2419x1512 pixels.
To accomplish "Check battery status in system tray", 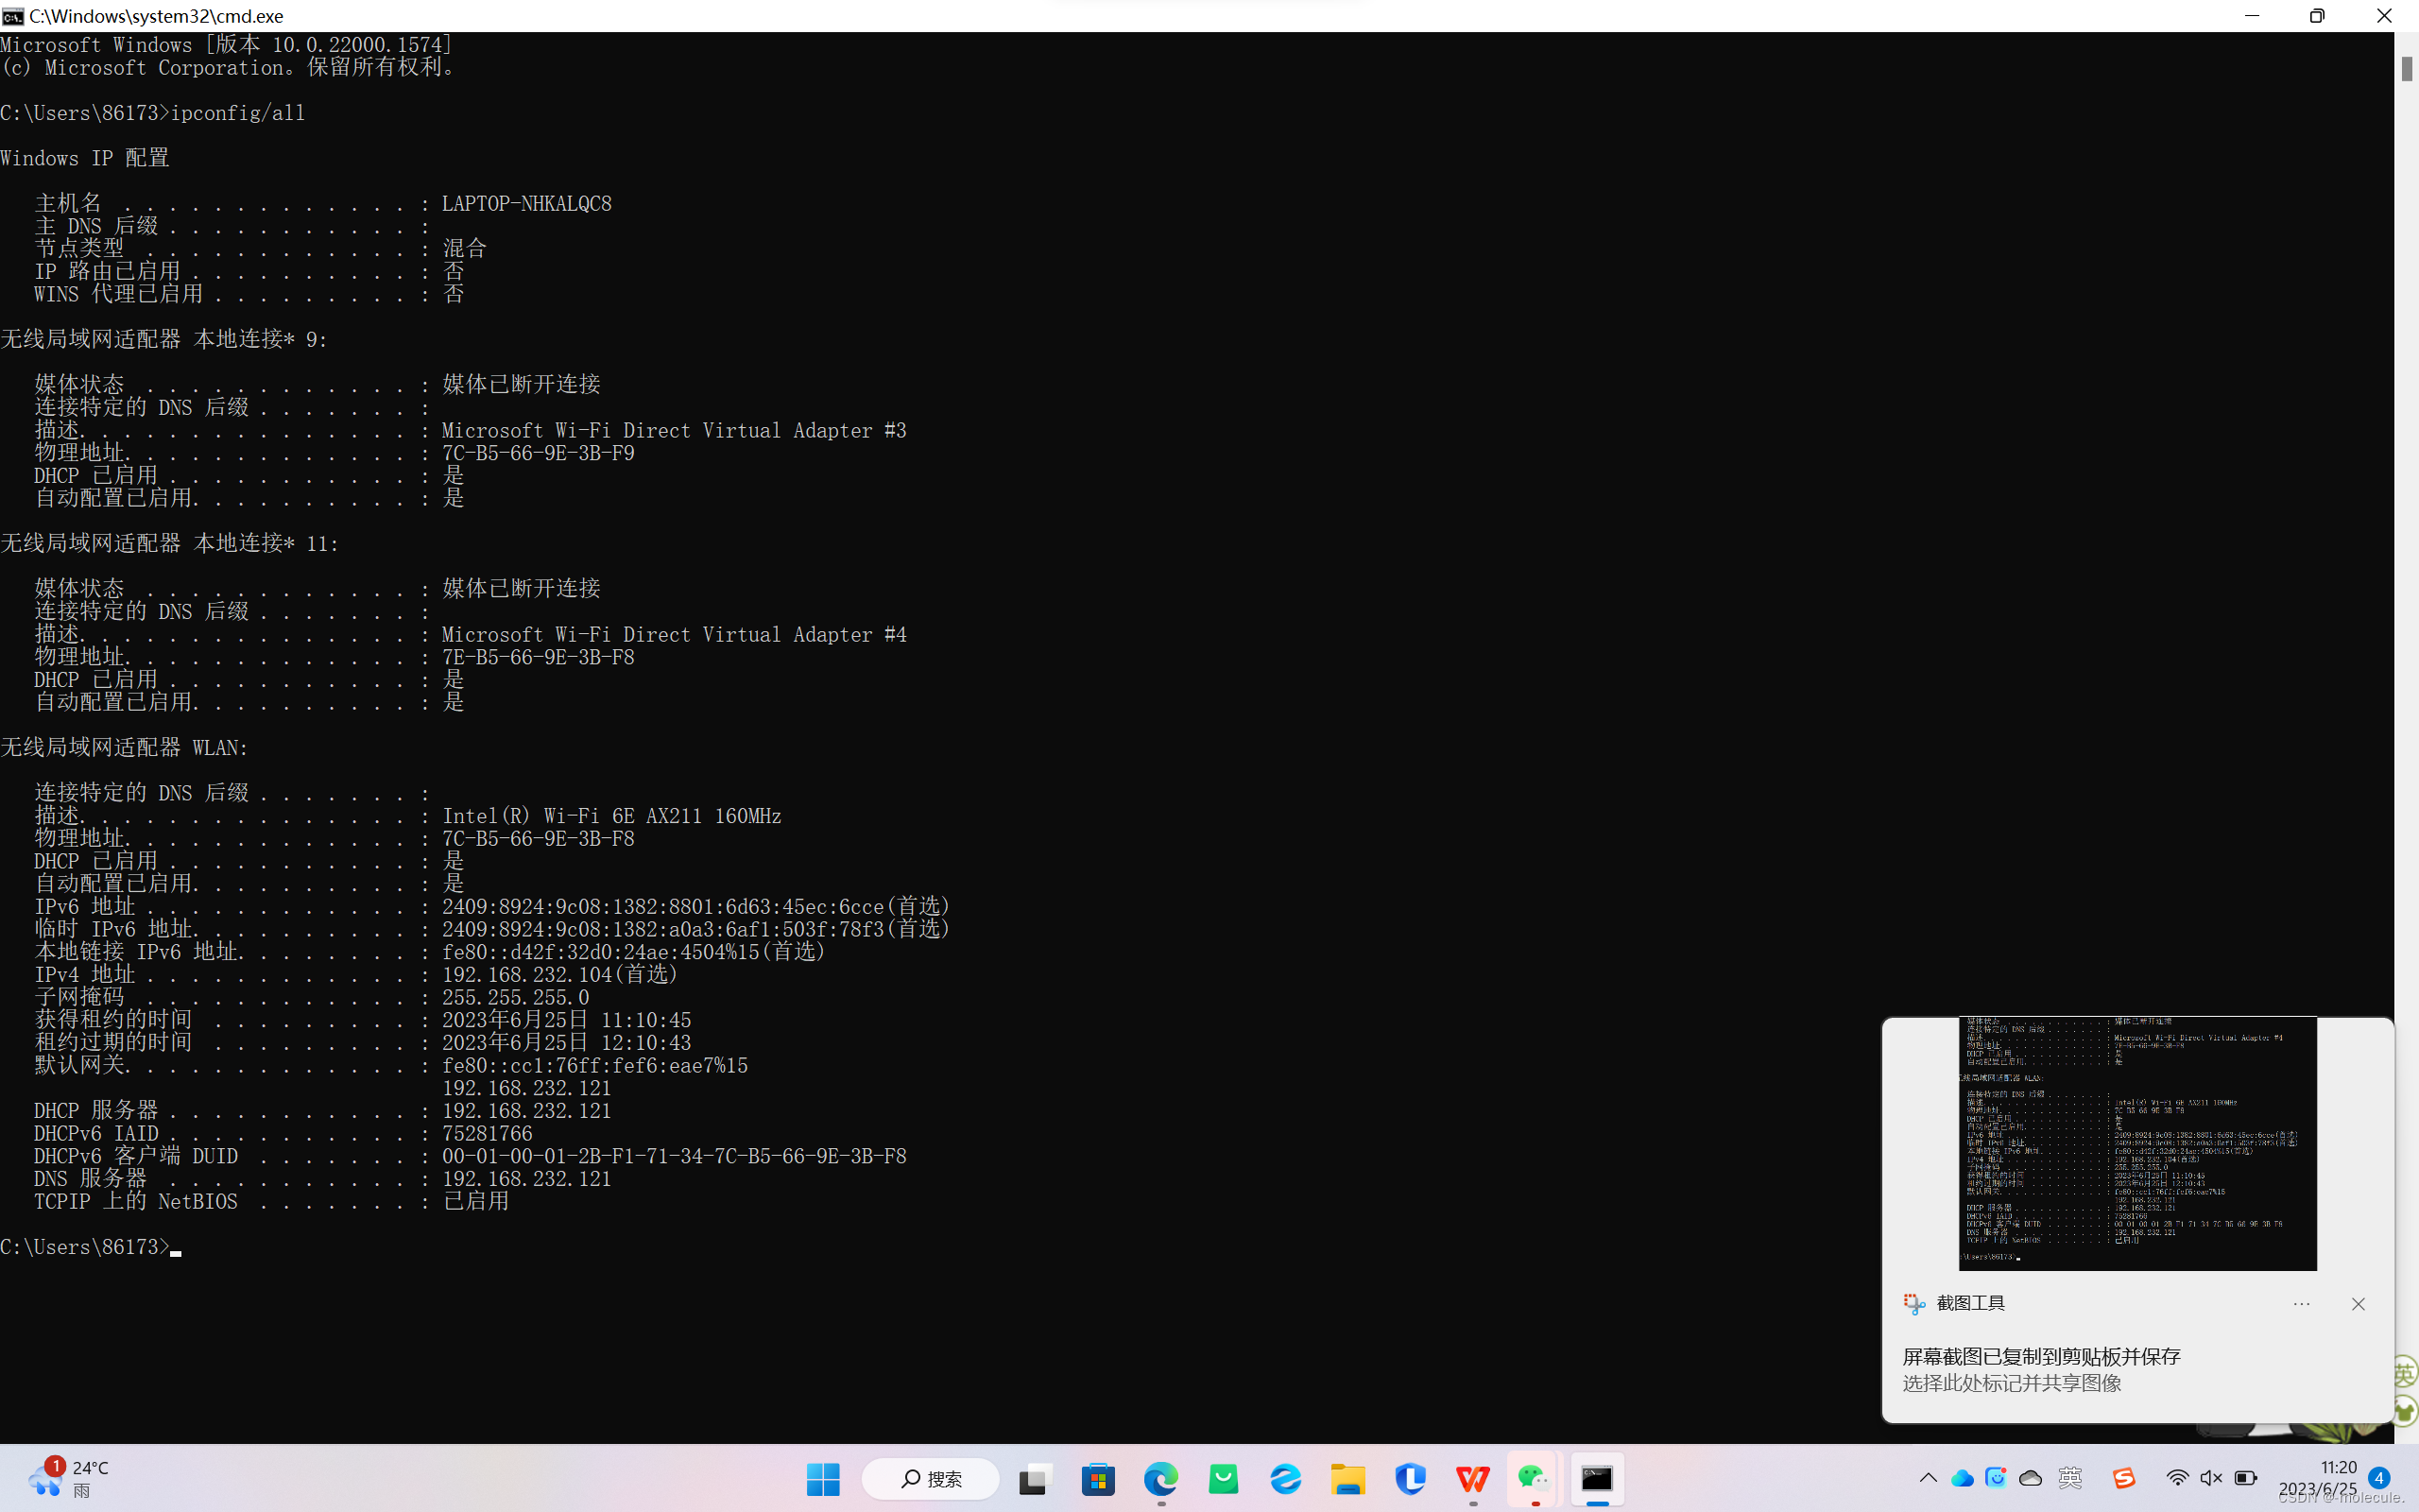I will 2246,1478.
